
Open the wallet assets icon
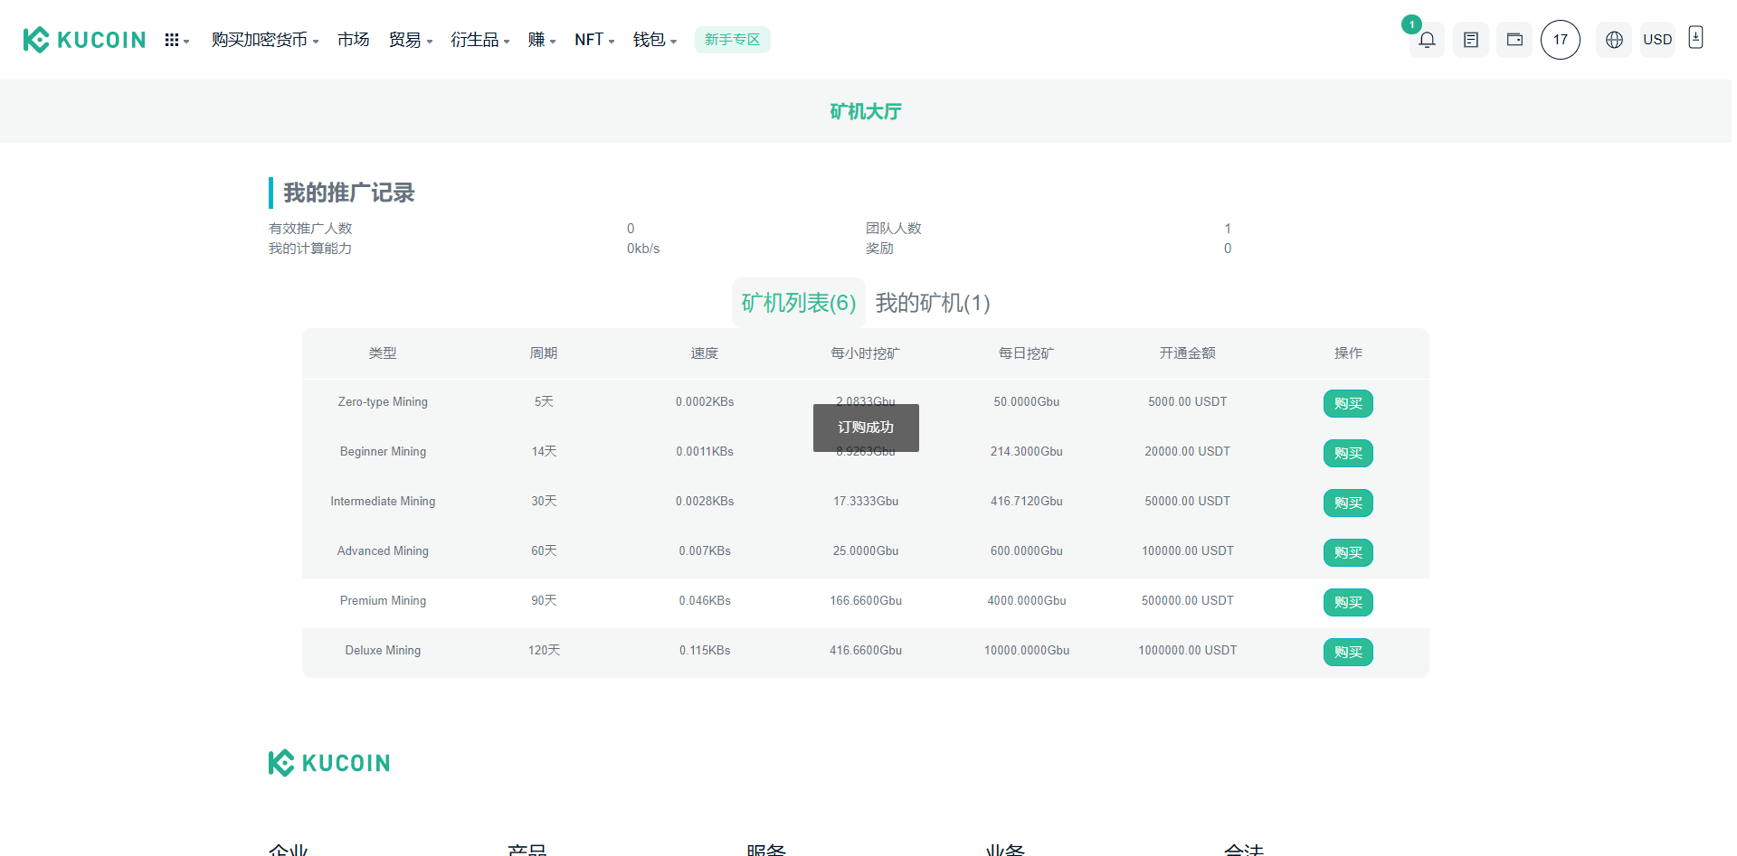point(1514,40)
